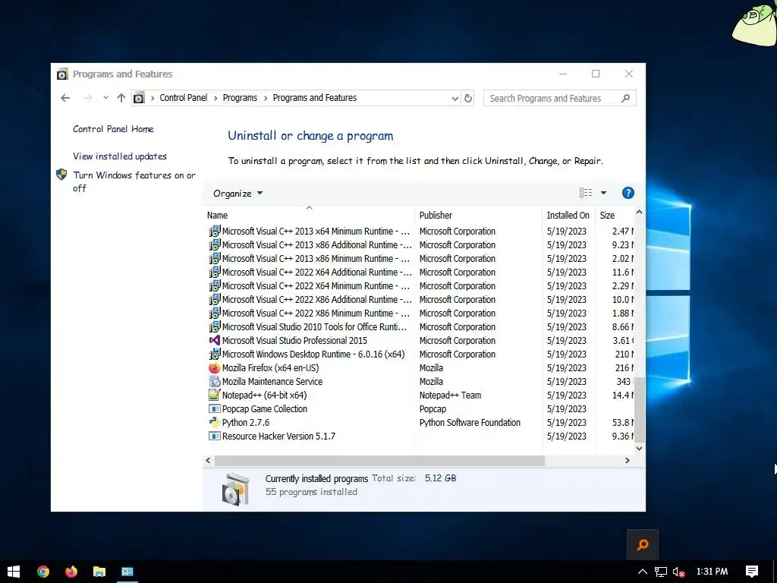Show hidden system tray icons
777x583 pixels.
point(642,572)
